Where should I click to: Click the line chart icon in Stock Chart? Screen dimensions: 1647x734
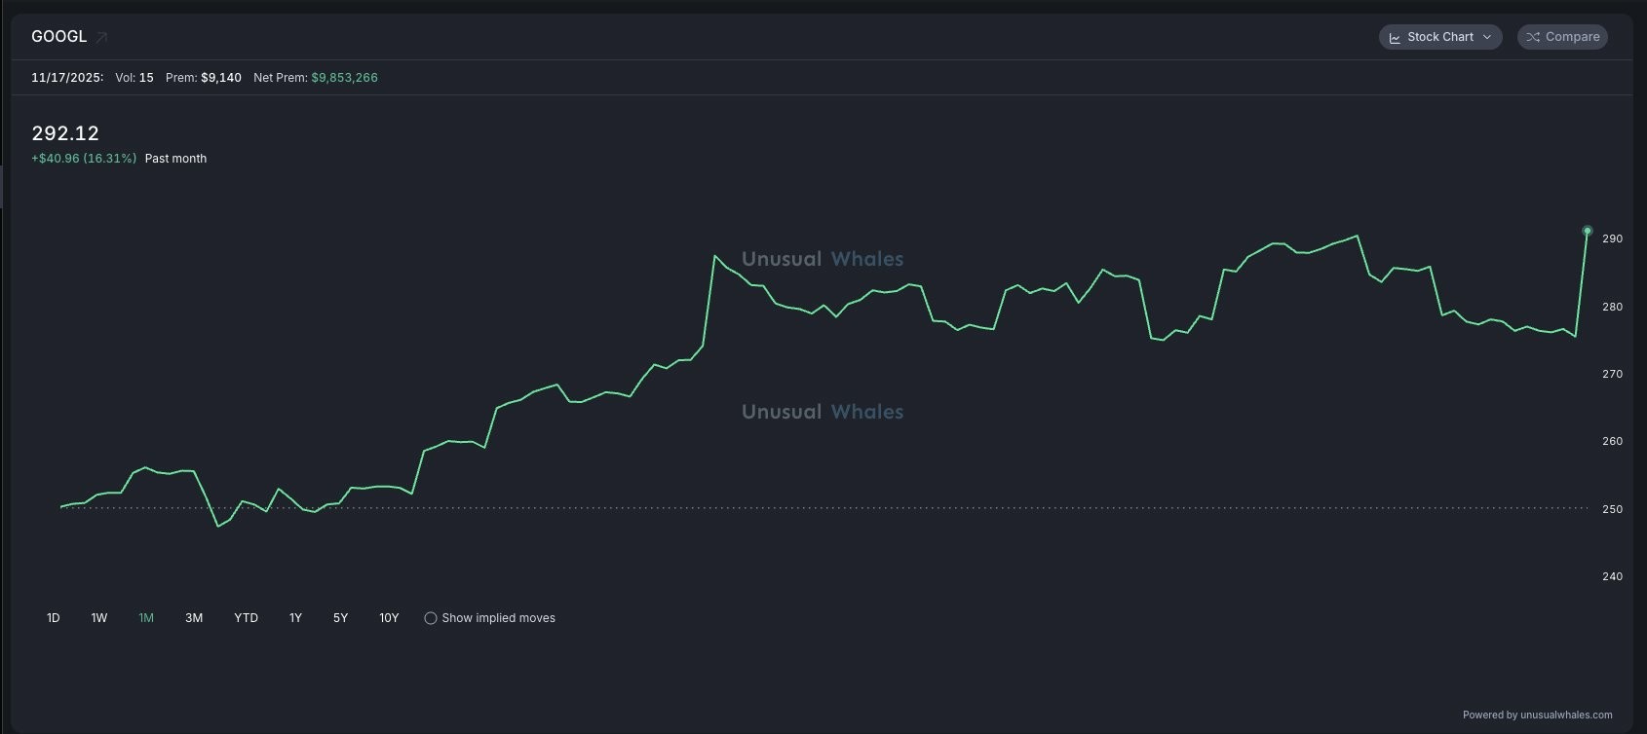coord(1395,38)
